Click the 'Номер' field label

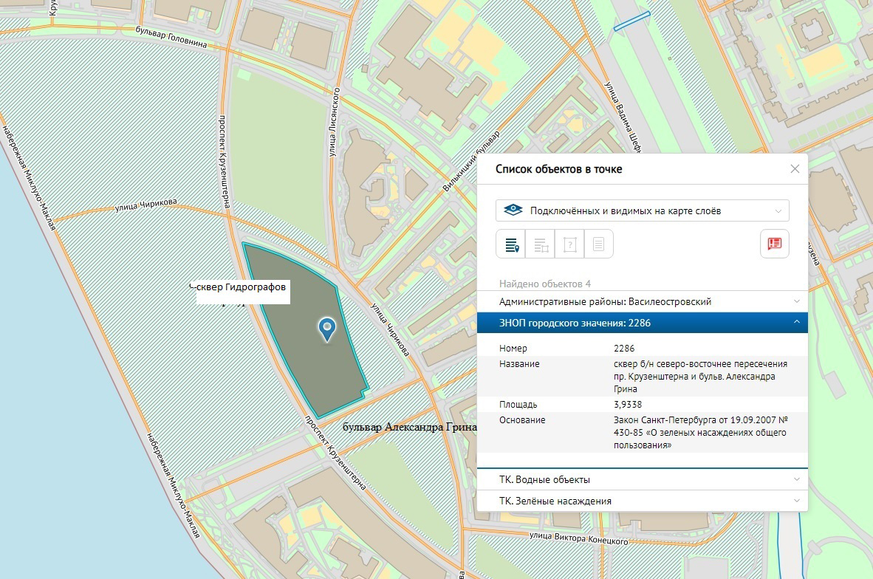tap(513, 348)
